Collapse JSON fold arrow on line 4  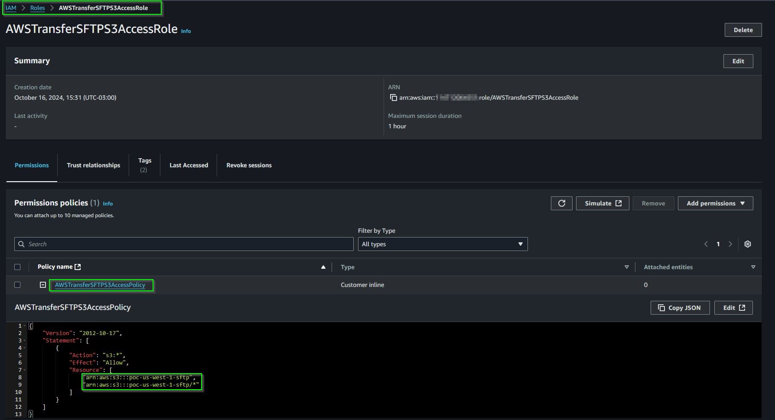[25, 348]
